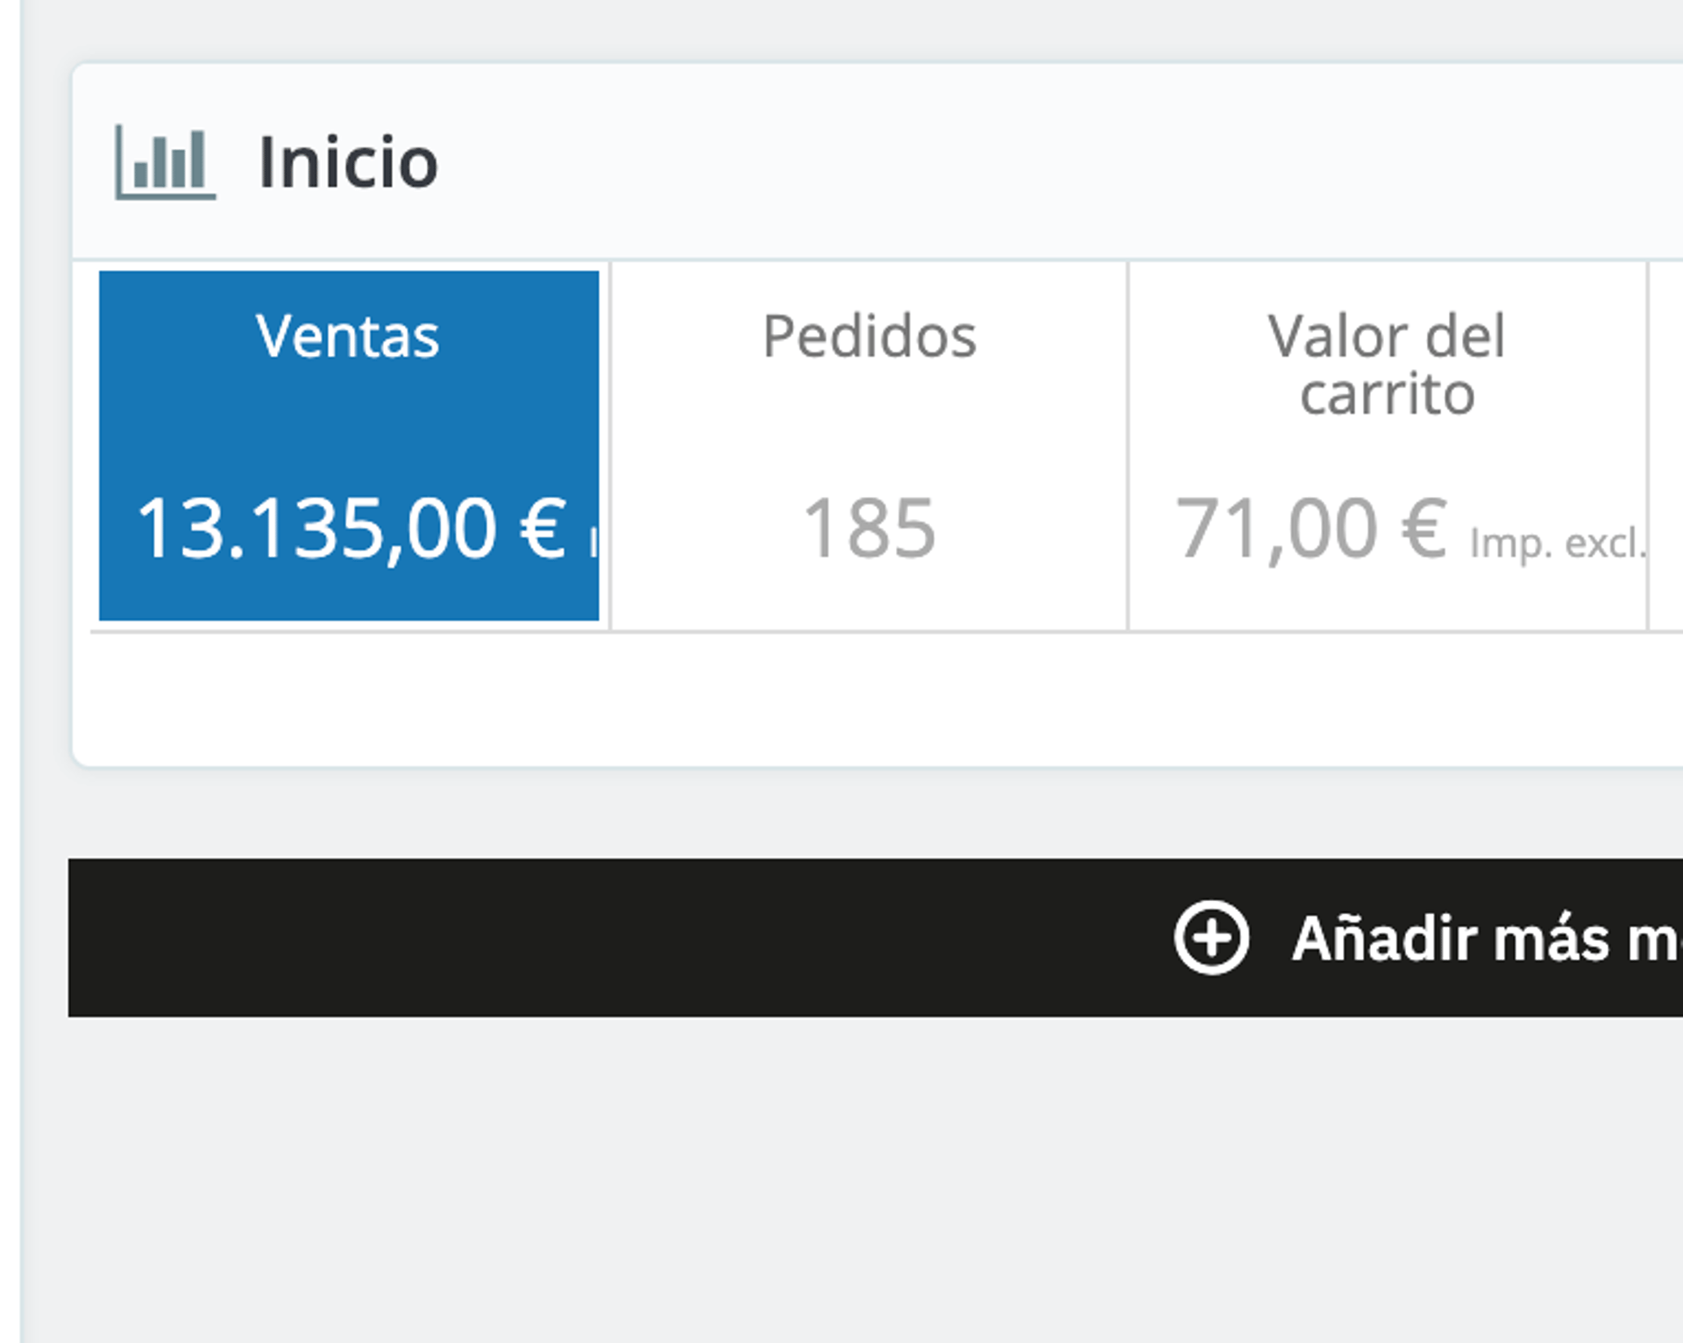Click the Pedidos label text
1683x1343 pixels.
[869, 336]
